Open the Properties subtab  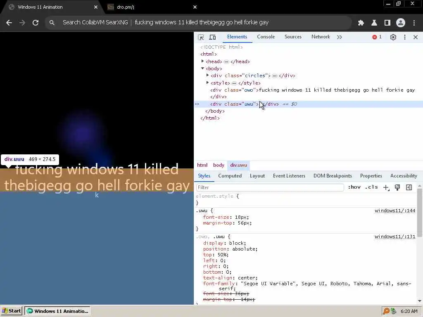coord(371,176)
